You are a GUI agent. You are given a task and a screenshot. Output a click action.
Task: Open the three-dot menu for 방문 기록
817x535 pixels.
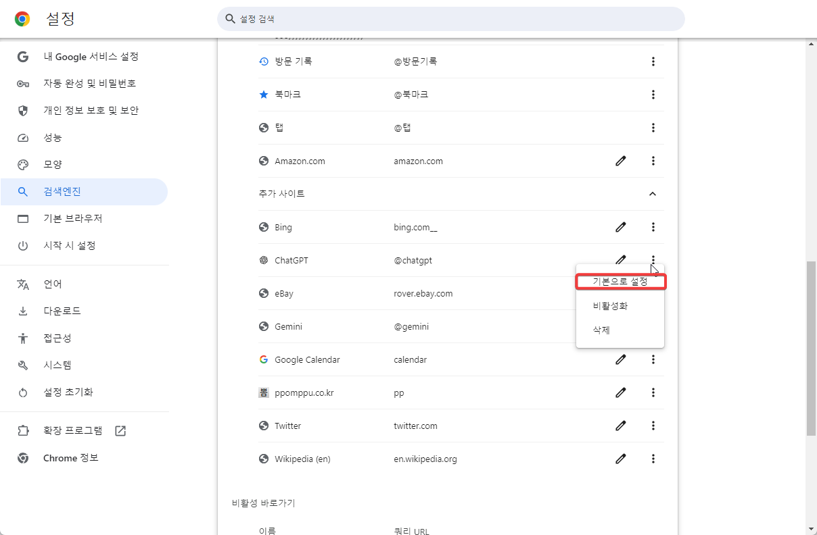[x=653, y=61]
